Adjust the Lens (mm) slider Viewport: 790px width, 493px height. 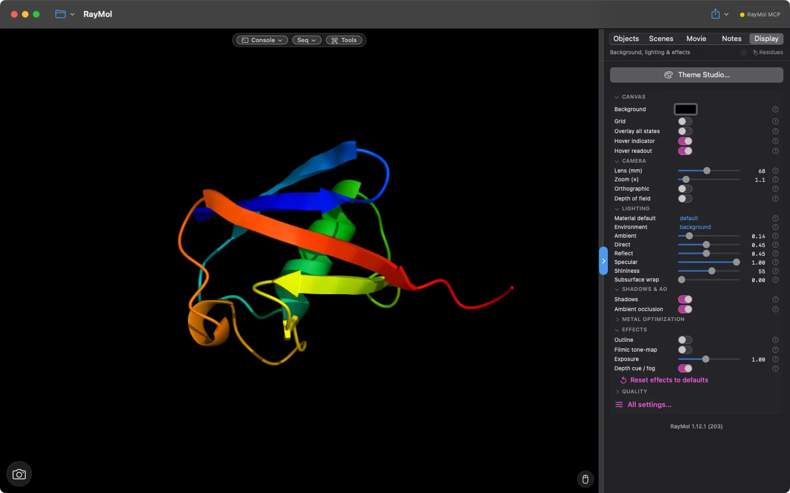(709, 171)
